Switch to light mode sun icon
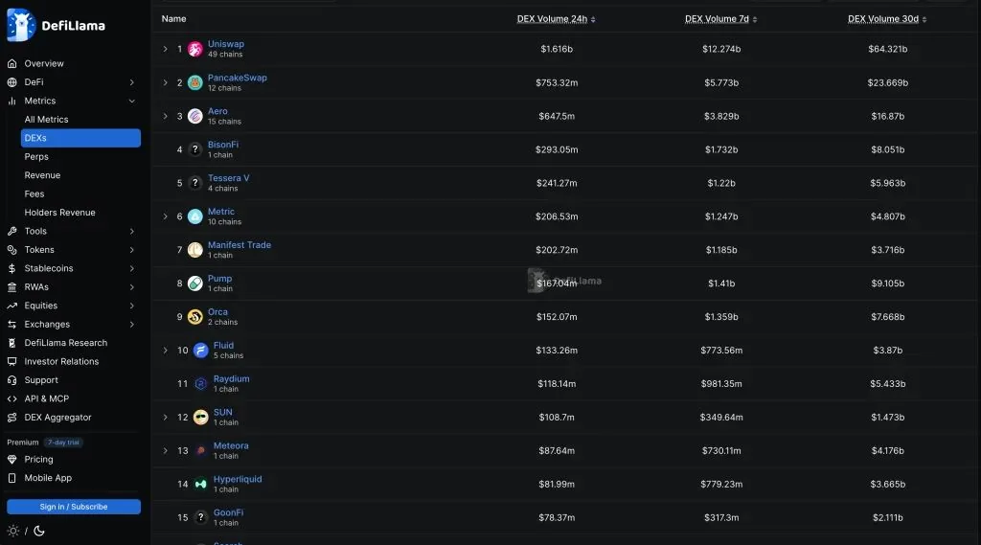 (x=13, y=531)
